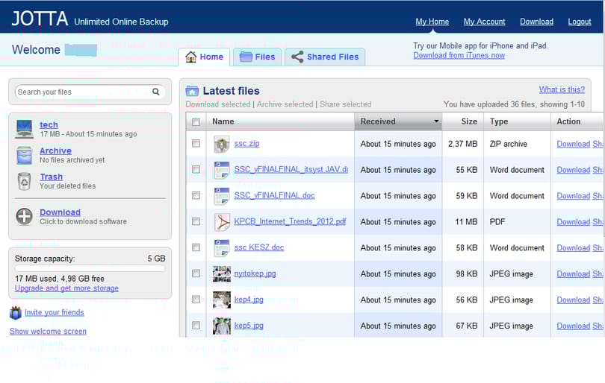Click the SSC_vFINALFINAL_itsyst JAV document icon
605x383 pixels.
(222, 170)
